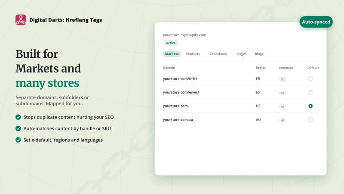Click the Digital Darts red logo icon
Image resolution: width=344 pixels, height=194 pixels.
(21, 20)
